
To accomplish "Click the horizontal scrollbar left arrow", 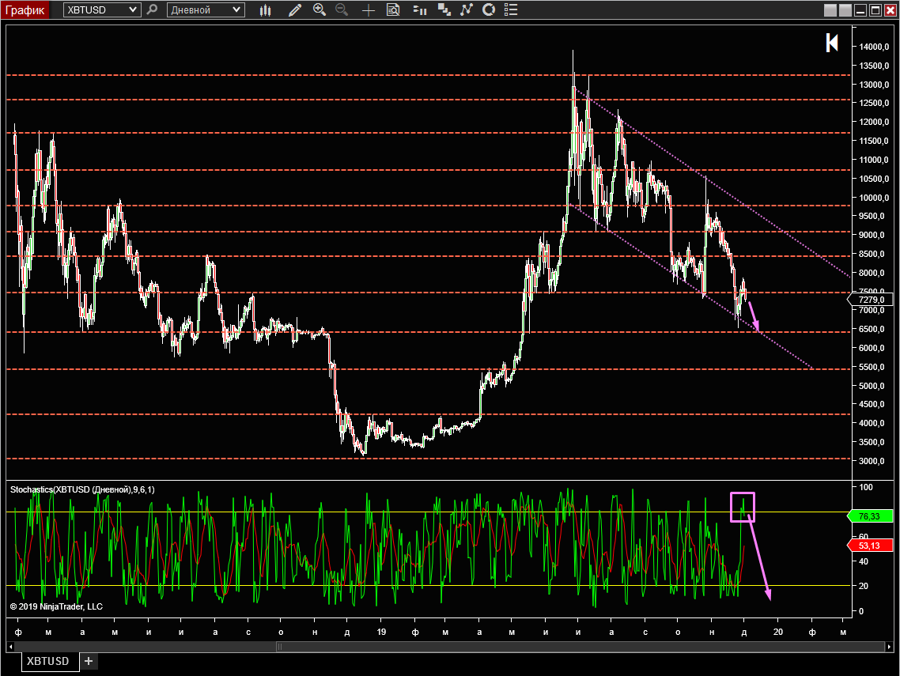I will pyautogui.click(x=10, y=647).
